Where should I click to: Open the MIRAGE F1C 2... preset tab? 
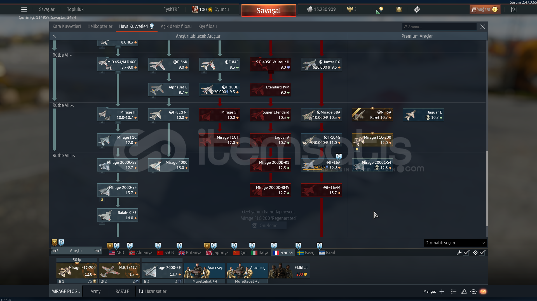(66, 291)
